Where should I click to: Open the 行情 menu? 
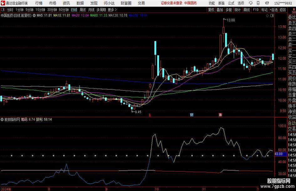[39, 3]
